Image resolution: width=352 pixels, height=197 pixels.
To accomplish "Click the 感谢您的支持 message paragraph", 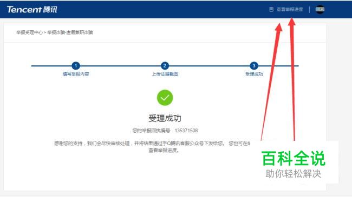I will coord(153,147).
